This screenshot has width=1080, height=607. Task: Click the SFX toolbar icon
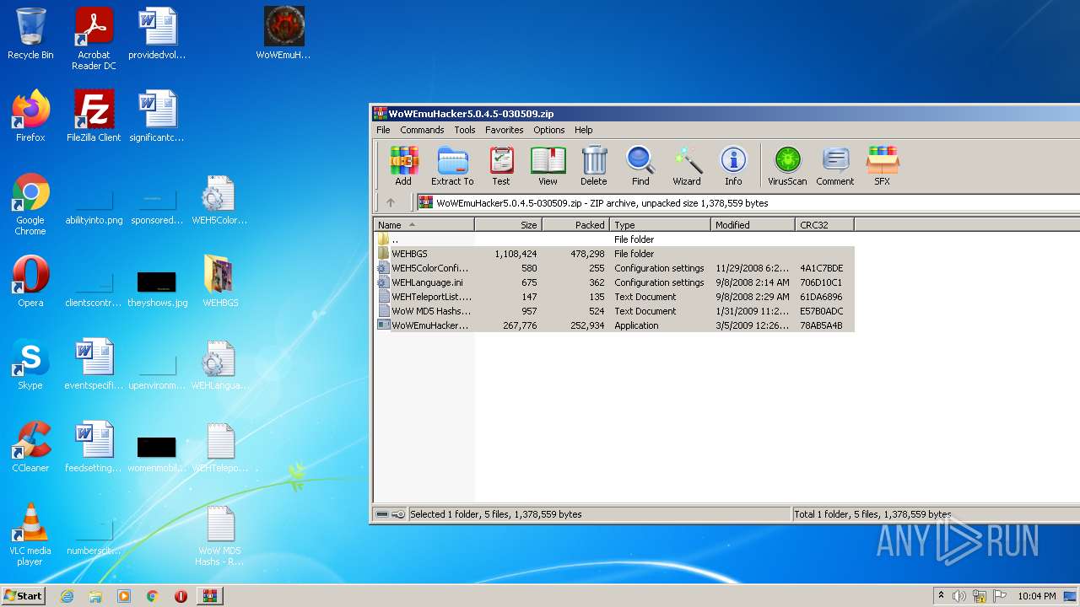point(882,165)
